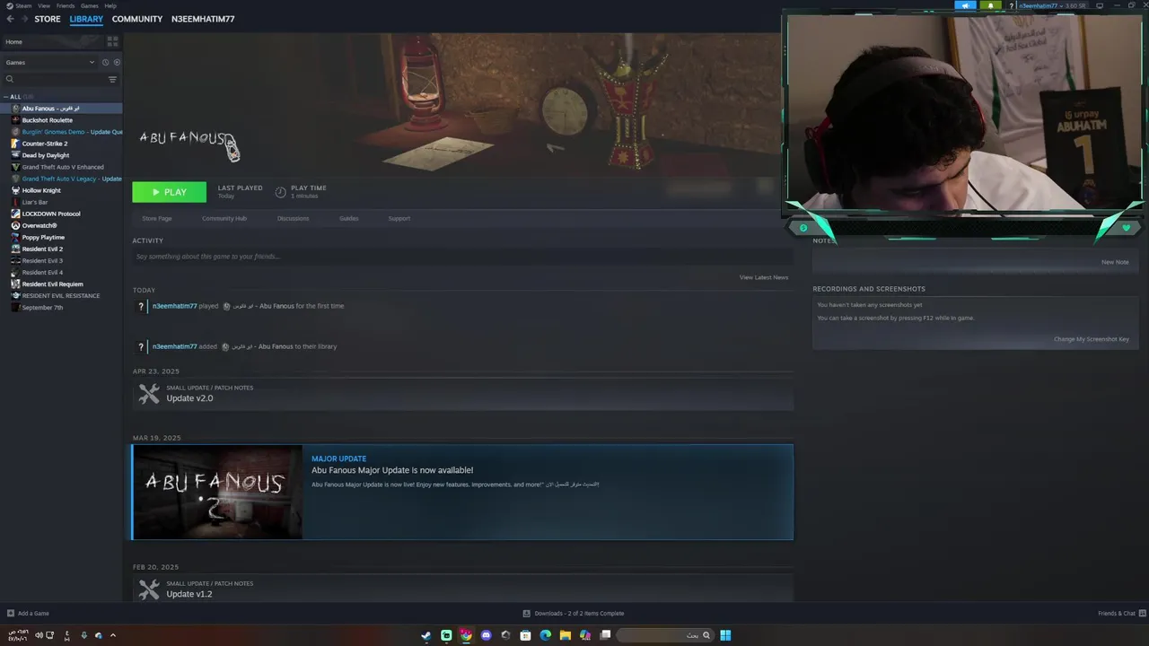Click Change My Screenshot Key
This screenshot has width=1149, height=646.
click(1092, 339)
